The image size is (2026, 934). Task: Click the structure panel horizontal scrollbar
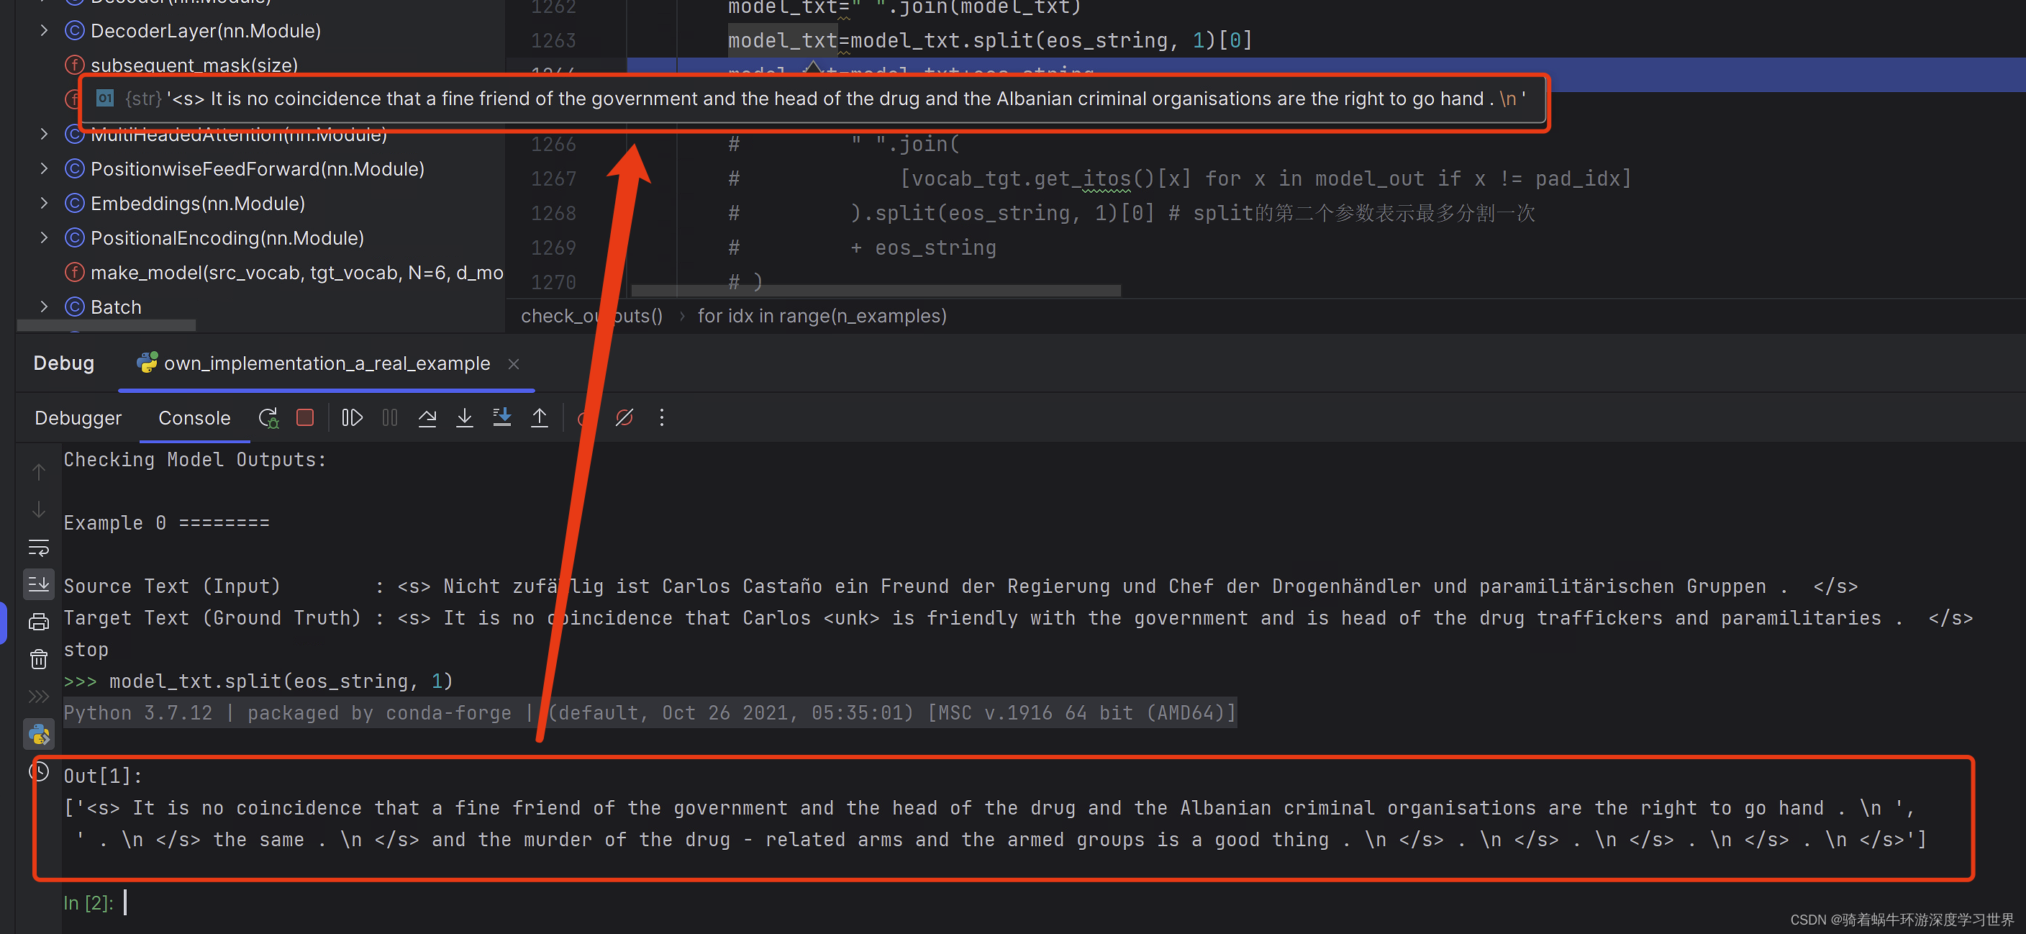tap(106, 325)
